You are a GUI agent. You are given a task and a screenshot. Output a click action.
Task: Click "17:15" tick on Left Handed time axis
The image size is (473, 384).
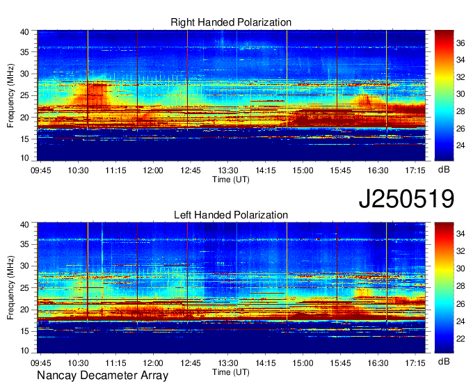point(415,363)
